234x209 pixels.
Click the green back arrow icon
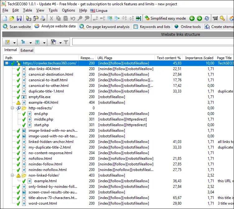click(192, 18)
